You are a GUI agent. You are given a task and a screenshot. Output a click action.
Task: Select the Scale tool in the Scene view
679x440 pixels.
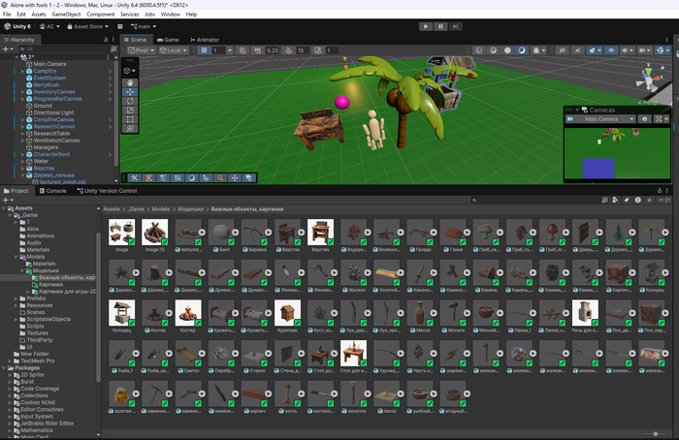tap(130, 110)
